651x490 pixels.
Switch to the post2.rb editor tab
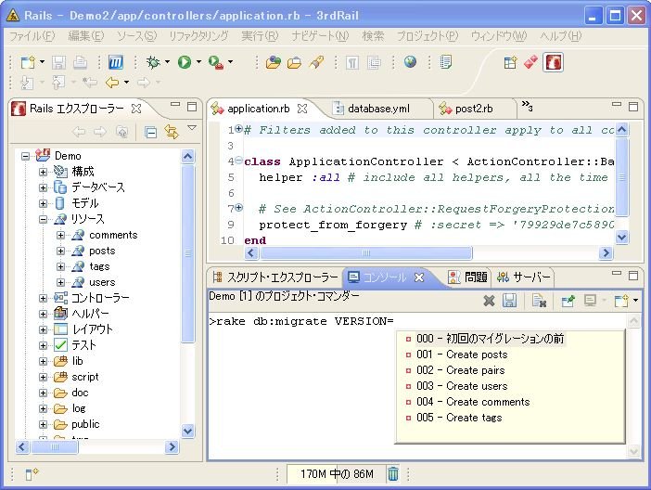pyautogui.click(x=474, y=109)
